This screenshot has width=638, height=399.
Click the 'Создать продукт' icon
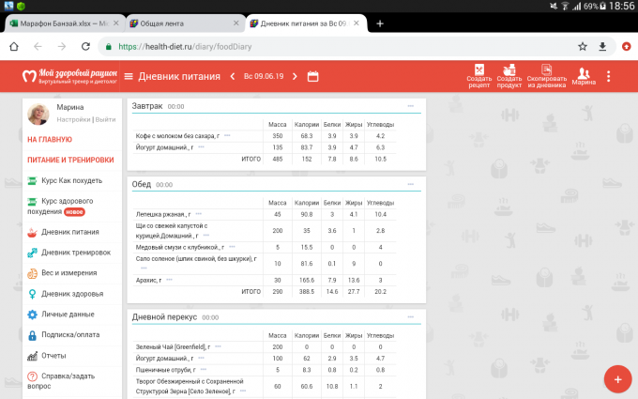(509, 72)
